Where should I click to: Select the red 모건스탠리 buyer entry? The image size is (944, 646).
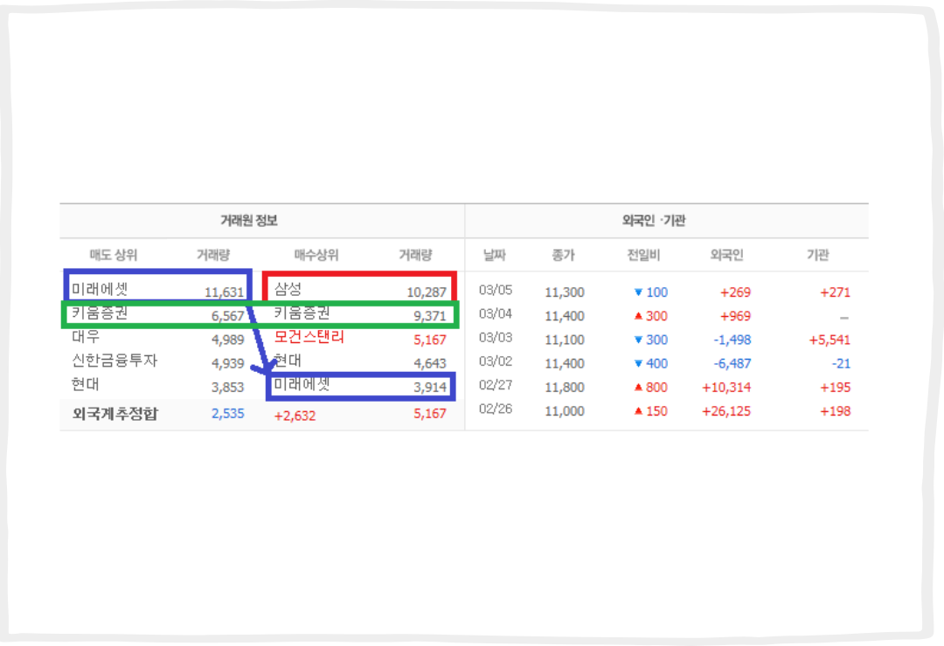(x=309, y=336)
